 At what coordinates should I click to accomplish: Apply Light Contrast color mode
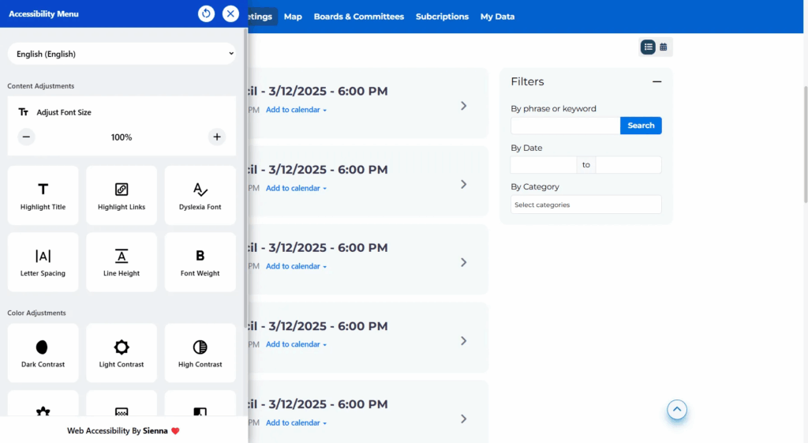tap(122, 353)
